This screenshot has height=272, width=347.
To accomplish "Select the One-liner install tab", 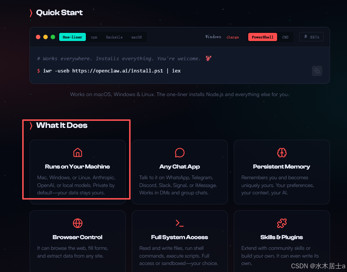I will pyautogui.click(x=73, y=37).
